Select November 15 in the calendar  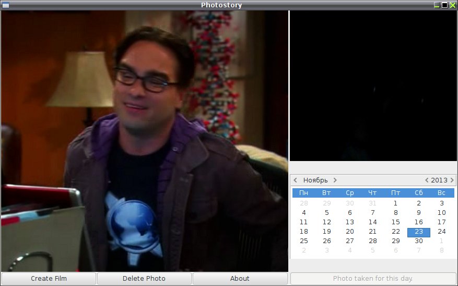click(395, 222)
